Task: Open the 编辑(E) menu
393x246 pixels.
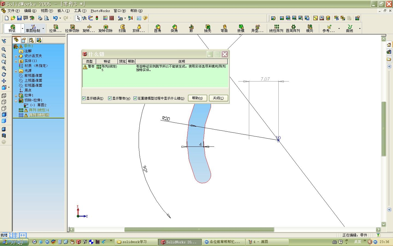Action: click(x=30, y=11)
